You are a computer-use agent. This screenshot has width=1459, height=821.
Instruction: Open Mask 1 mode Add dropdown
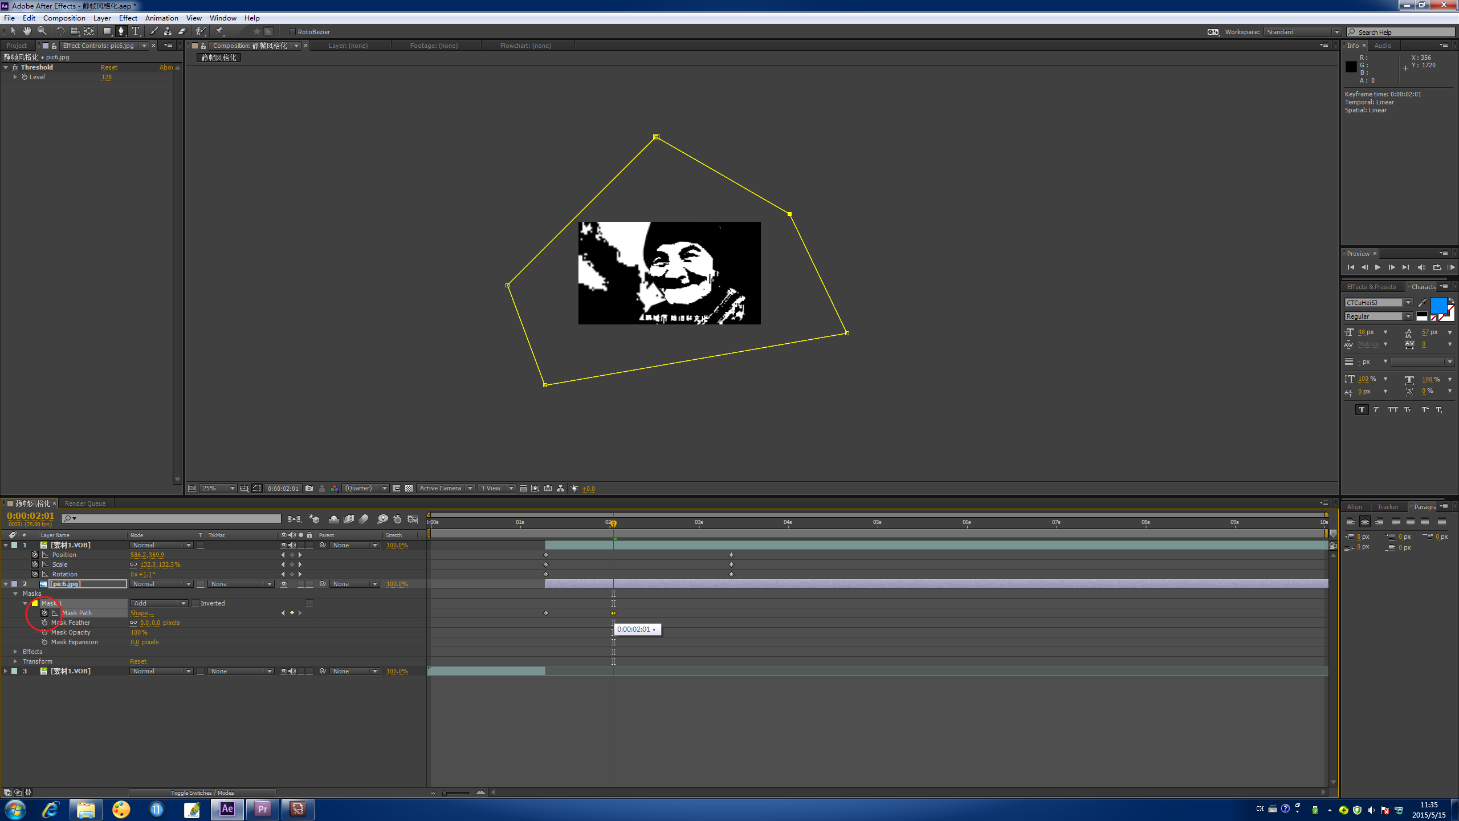pos(159,603)
